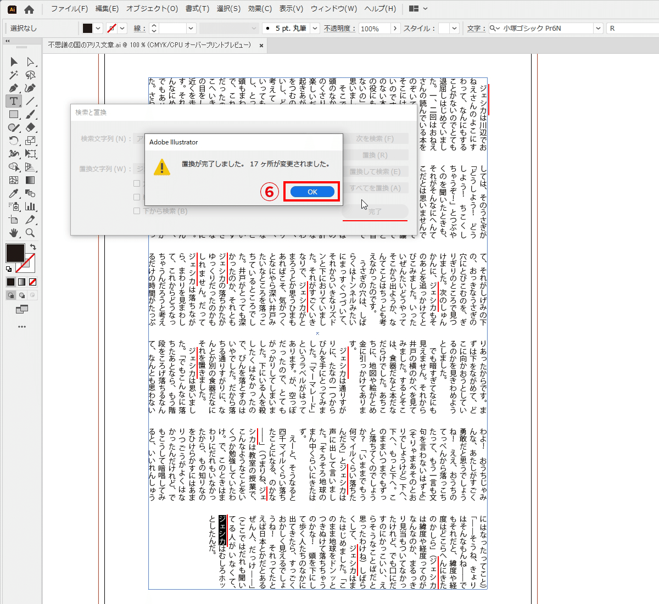
Task: Pick the Width tool
Action: pyautogui.click(x=14, y=154)
